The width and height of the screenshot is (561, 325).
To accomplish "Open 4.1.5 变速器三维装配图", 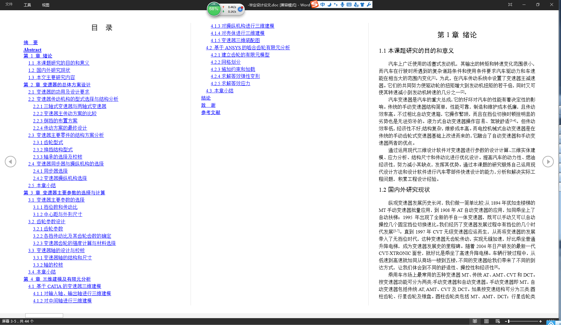I will 235,40.
